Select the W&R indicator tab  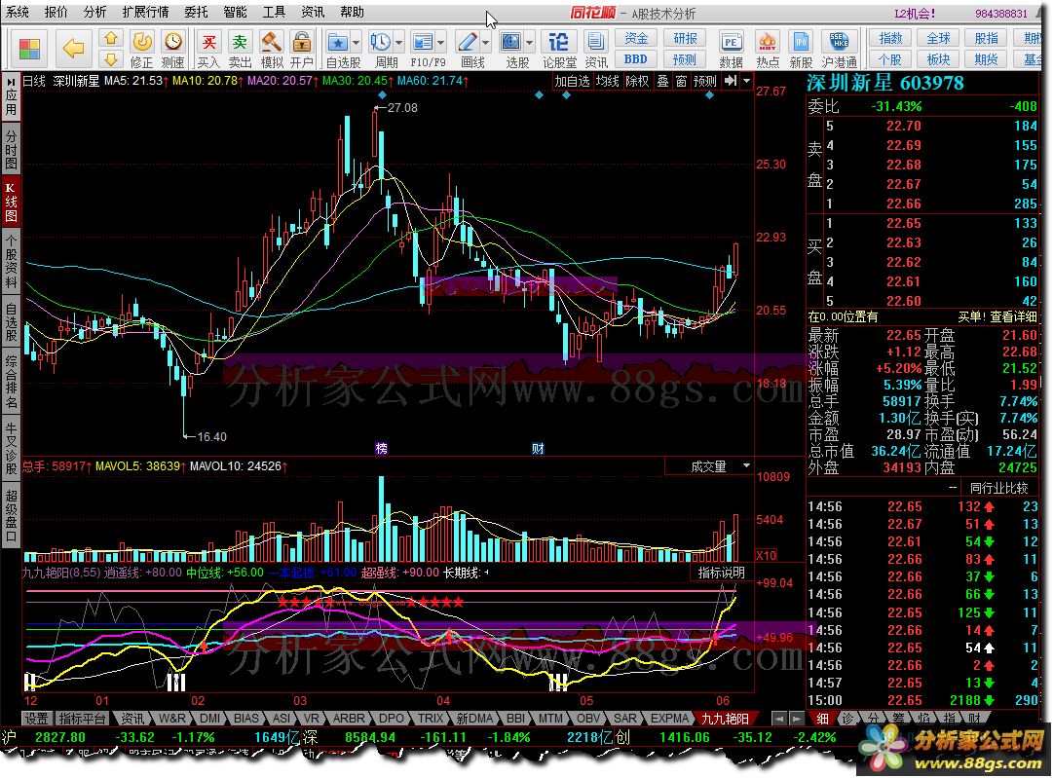coord(171,719)
